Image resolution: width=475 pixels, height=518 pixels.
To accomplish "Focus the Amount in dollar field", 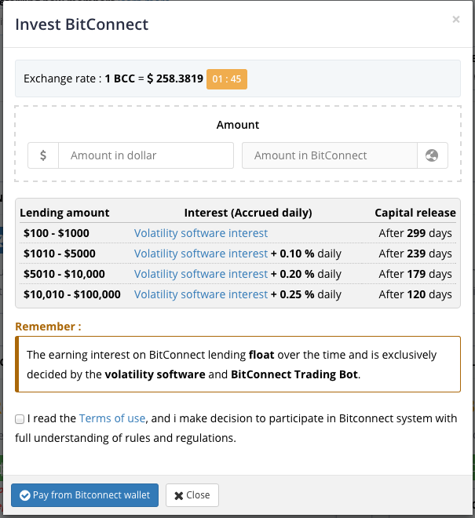I will coord(146,155).
